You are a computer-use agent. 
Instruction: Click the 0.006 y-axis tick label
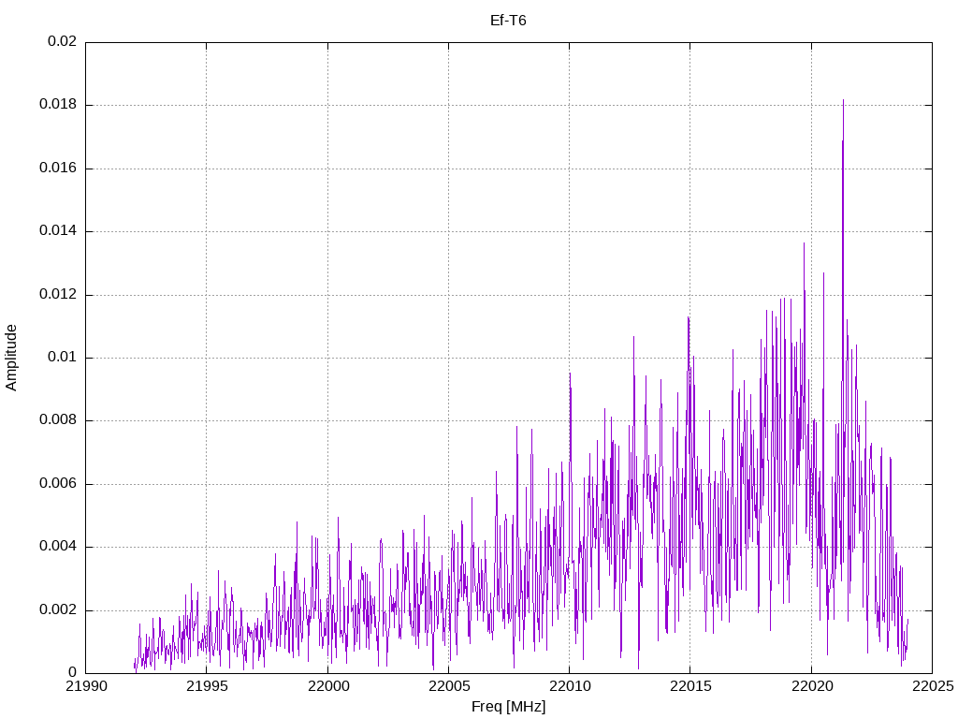59,484
